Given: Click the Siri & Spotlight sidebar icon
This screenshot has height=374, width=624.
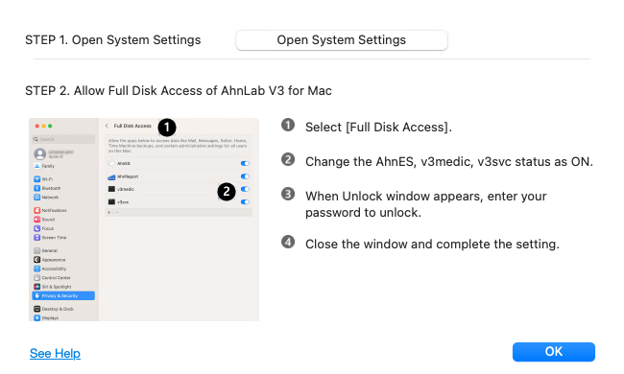Looking at the screenshot, I should click(37, 287).
